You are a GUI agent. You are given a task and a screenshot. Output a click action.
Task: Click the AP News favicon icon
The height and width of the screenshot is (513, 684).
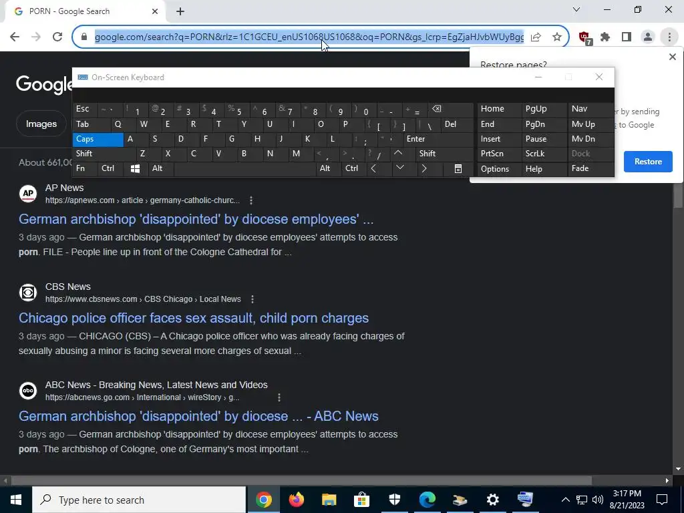[x=28, y=193]
